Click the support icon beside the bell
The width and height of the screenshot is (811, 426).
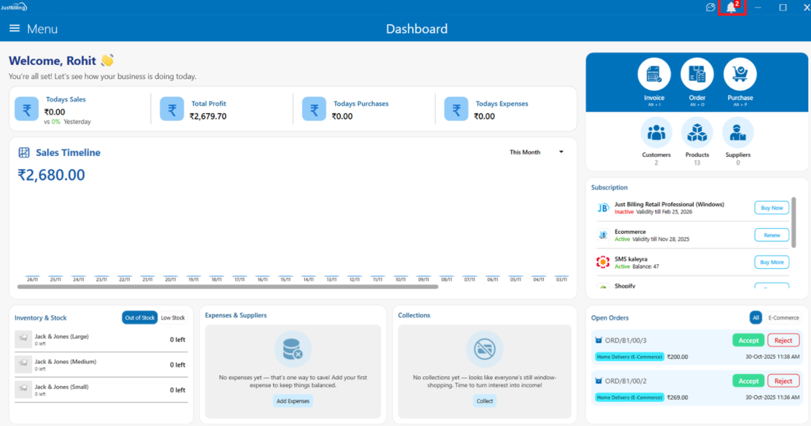coord(710,7)
